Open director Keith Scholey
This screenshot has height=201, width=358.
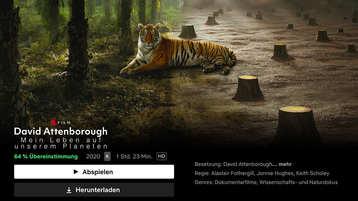[x=313, y=173]
